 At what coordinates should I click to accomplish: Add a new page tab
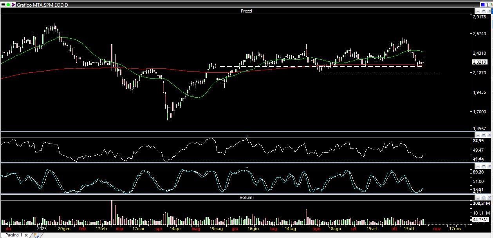[36, 235]
